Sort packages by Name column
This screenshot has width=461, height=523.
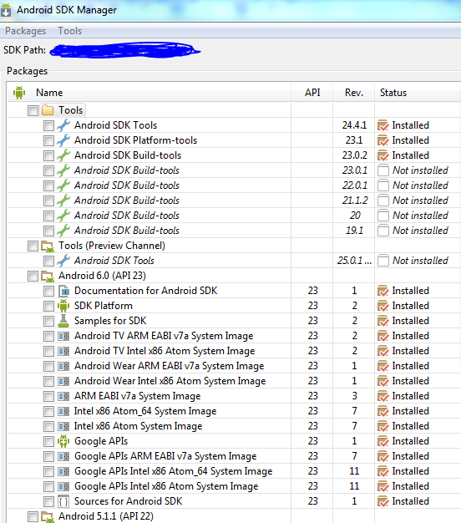click(49, 93)
